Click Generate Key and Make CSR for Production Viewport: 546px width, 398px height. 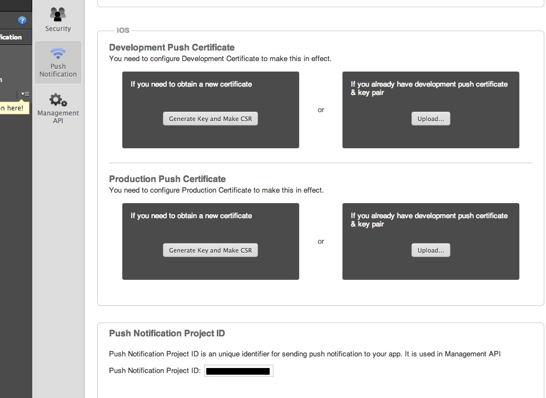210,250
